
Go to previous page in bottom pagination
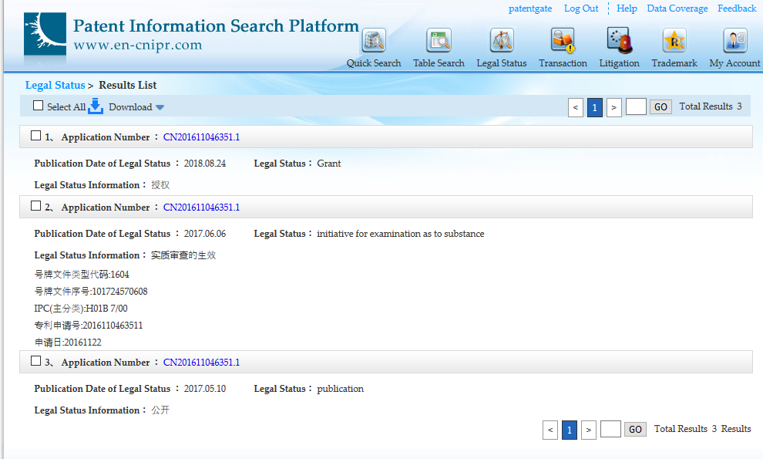pos(550,430)
